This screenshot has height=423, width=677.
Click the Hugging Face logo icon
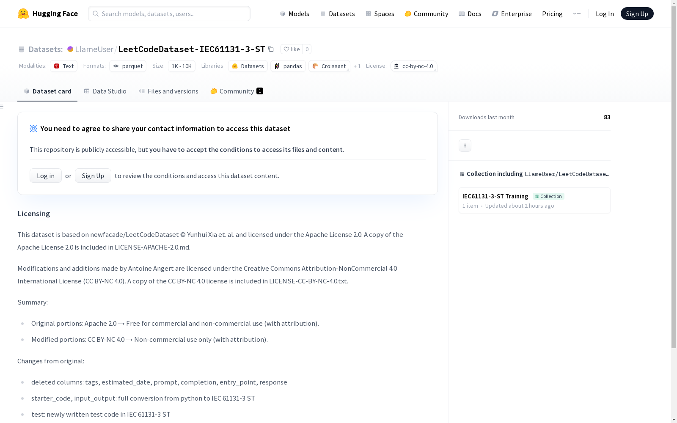pos(23,14)
